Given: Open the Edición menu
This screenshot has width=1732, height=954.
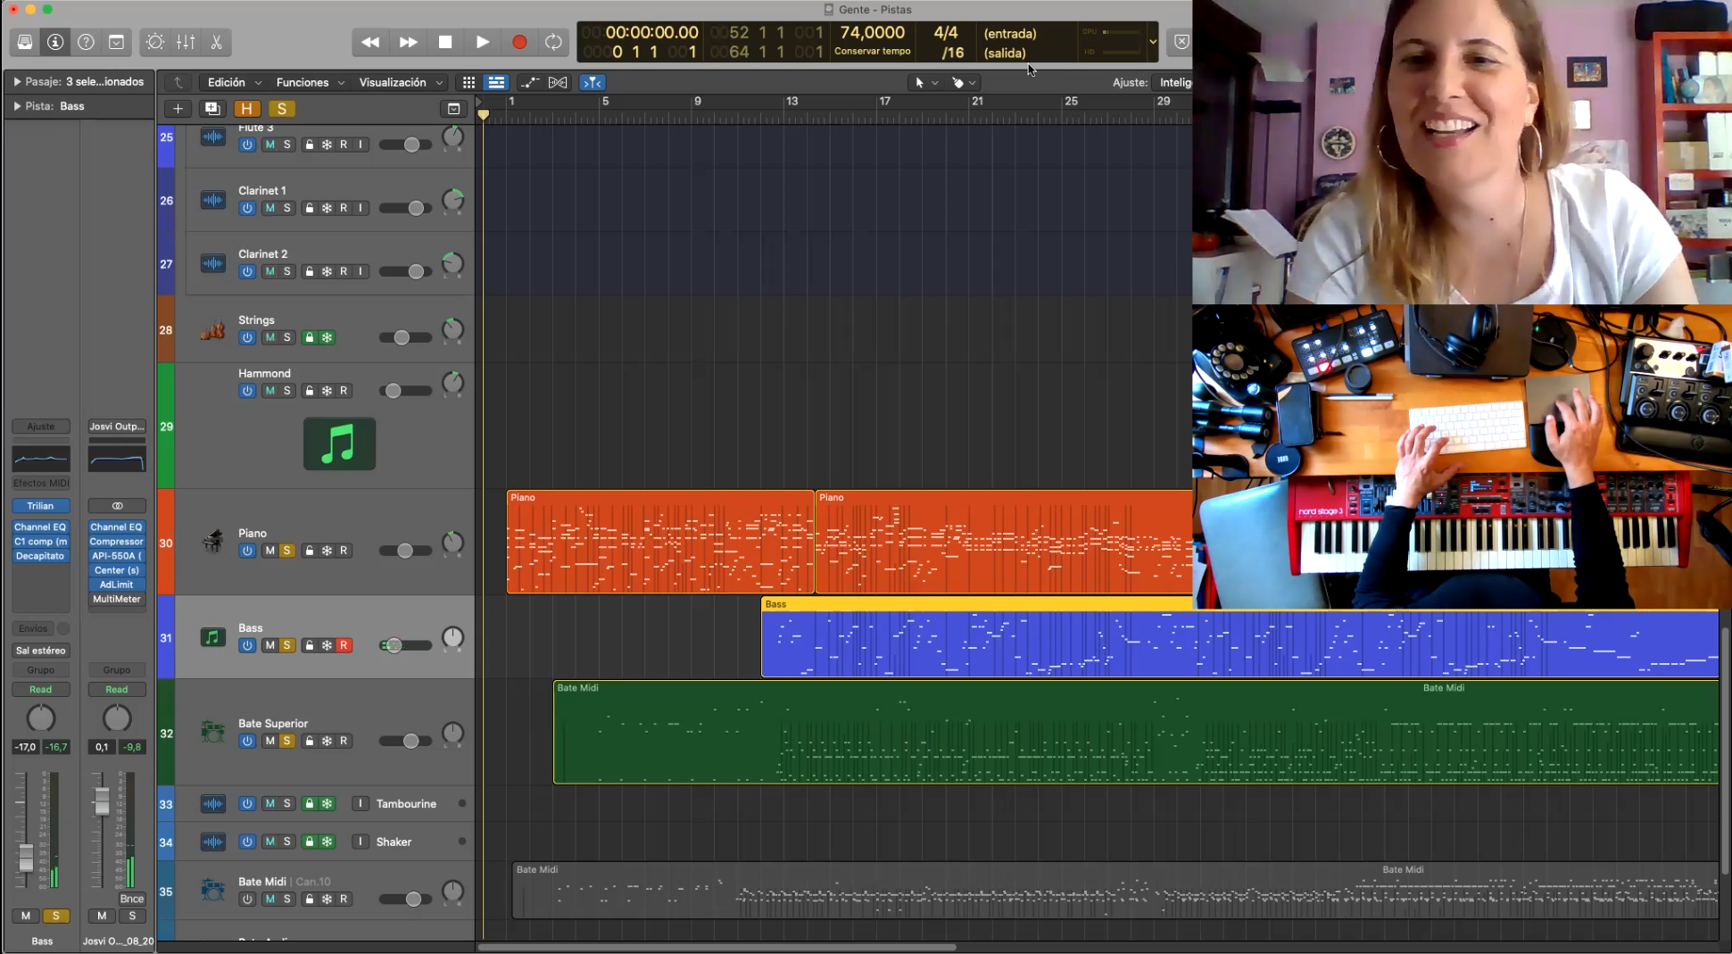Looking at the screenshot, I should click(x=234, y=82).
